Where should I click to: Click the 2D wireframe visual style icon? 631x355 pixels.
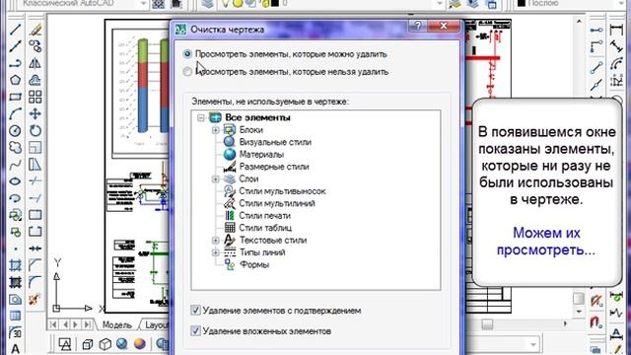(x=65, y=344)
